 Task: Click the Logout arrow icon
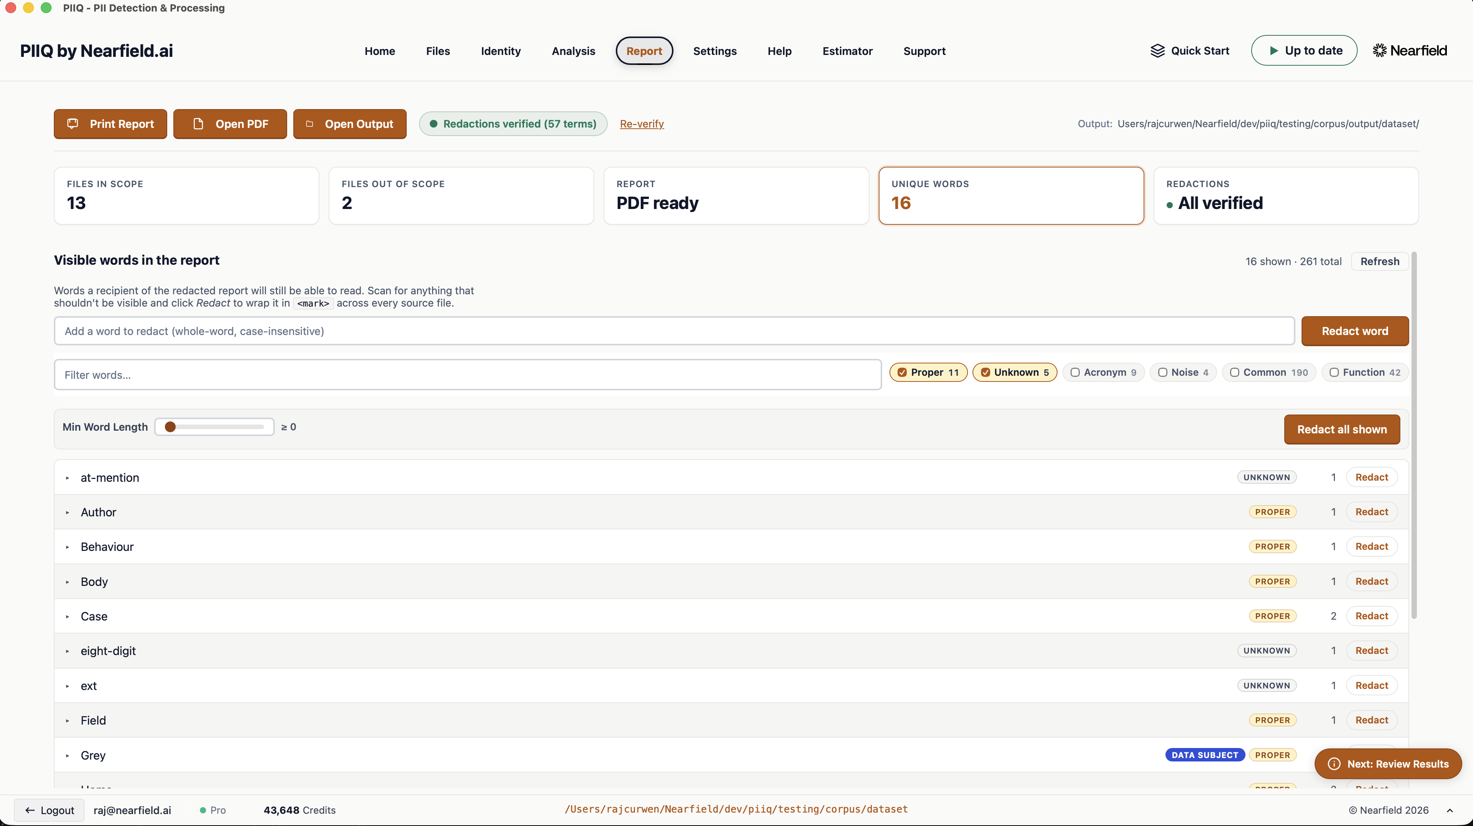pos(30,810)
